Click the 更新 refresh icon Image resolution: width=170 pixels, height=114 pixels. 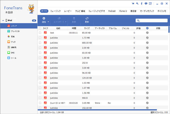(x=87, y=18)
